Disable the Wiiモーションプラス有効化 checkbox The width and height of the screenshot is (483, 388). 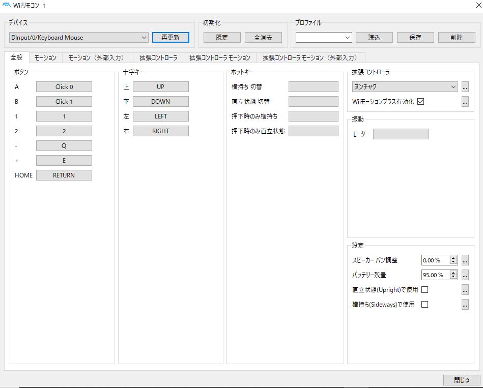pos(421,102)
